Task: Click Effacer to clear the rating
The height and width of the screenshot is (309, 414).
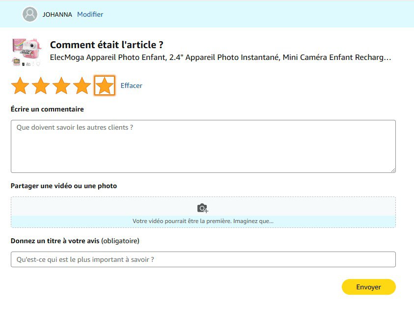Action: [x=131, y=85]
